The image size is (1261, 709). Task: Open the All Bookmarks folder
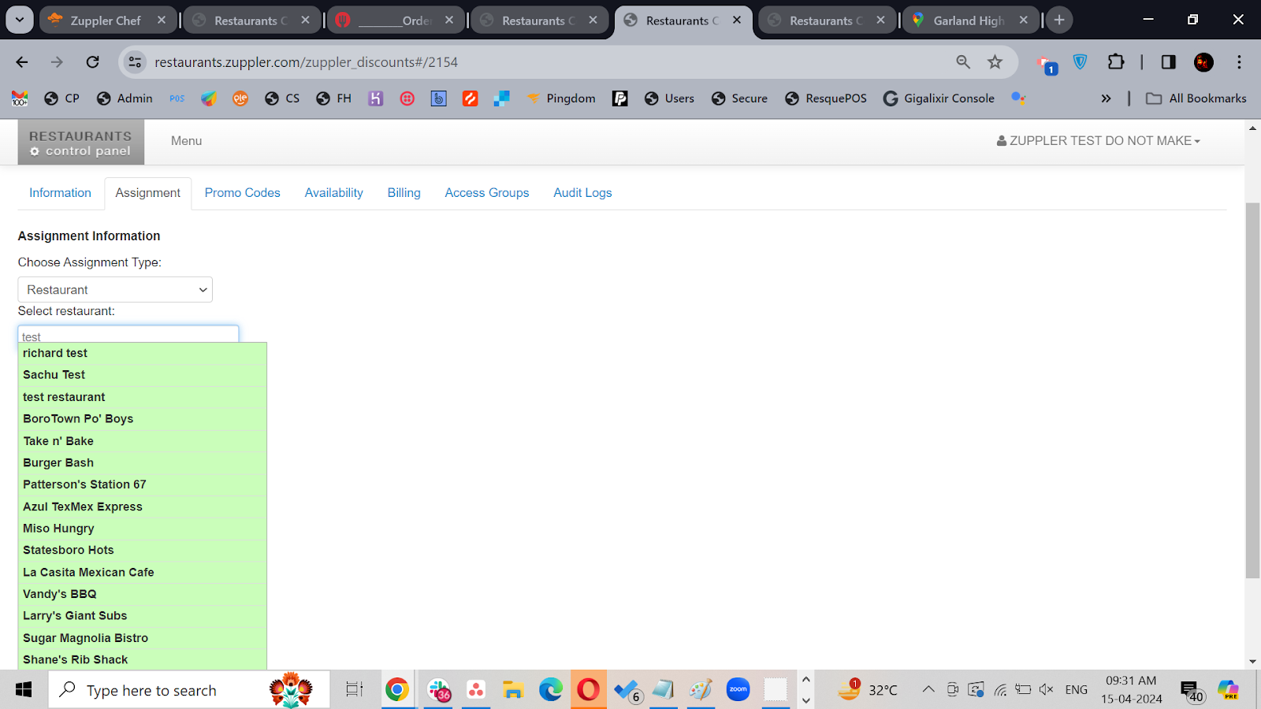point(1196,98)
